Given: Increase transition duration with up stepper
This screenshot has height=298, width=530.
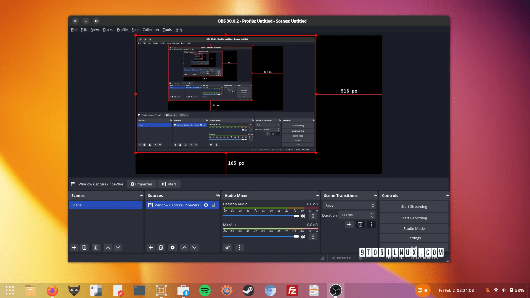Looking at the screenshot, I should pos(372,213).
